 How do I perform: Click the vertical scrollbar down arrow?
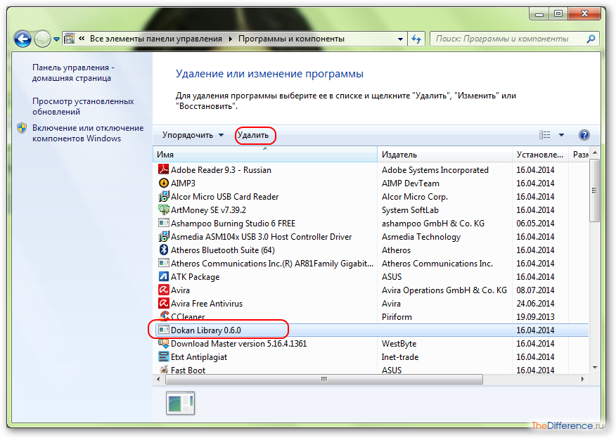coord(594,367)
